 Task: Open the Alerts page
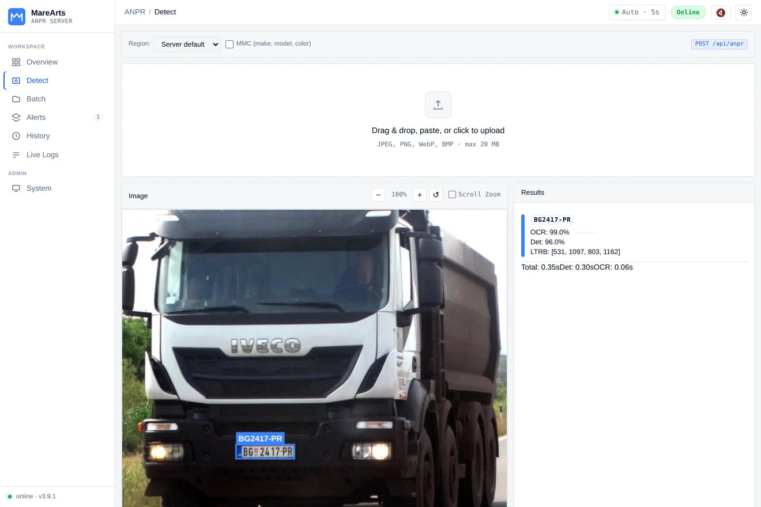point(58,118)
